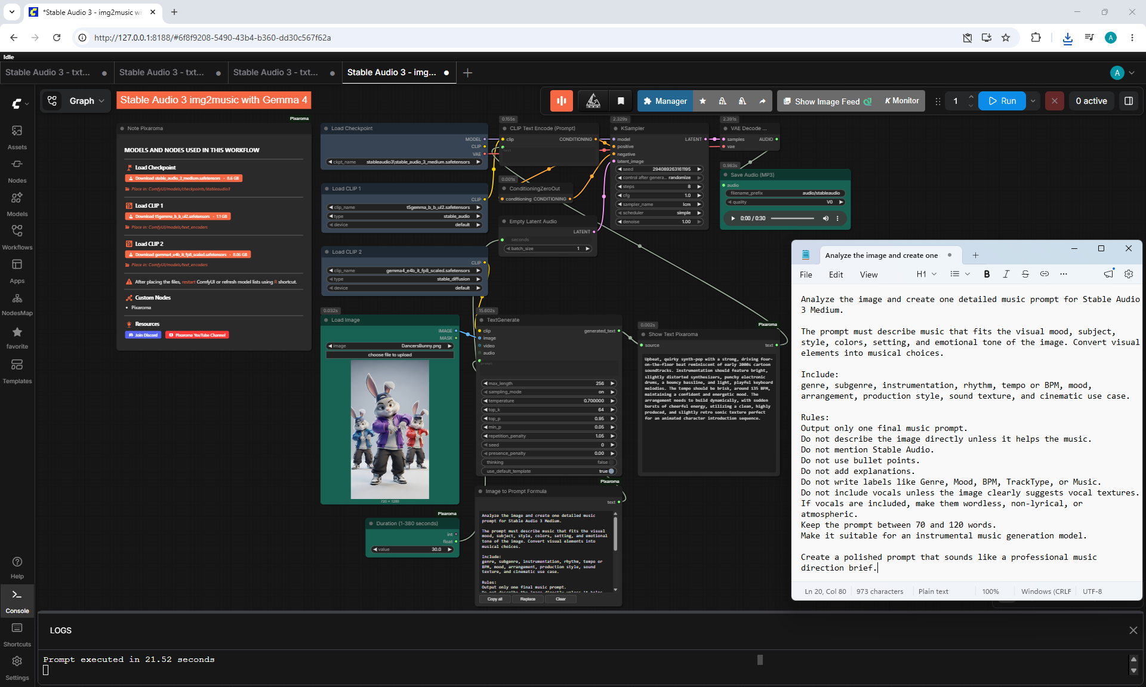Image resolution: width=1146 pixels, height=687 pixels.
Task: Open the NodesMap sidebar panel
Action: click(x=17, y=304)
